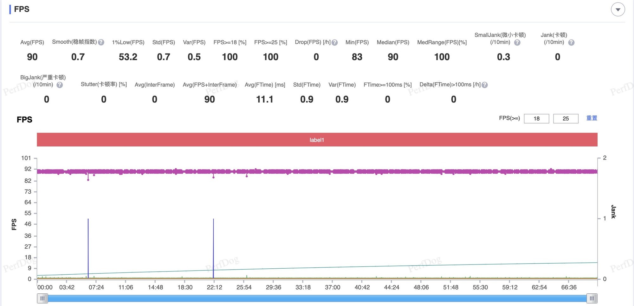634x306 pixels.
Task: Focus the FPS threshold field showing 25
Action: click(566, 119)
